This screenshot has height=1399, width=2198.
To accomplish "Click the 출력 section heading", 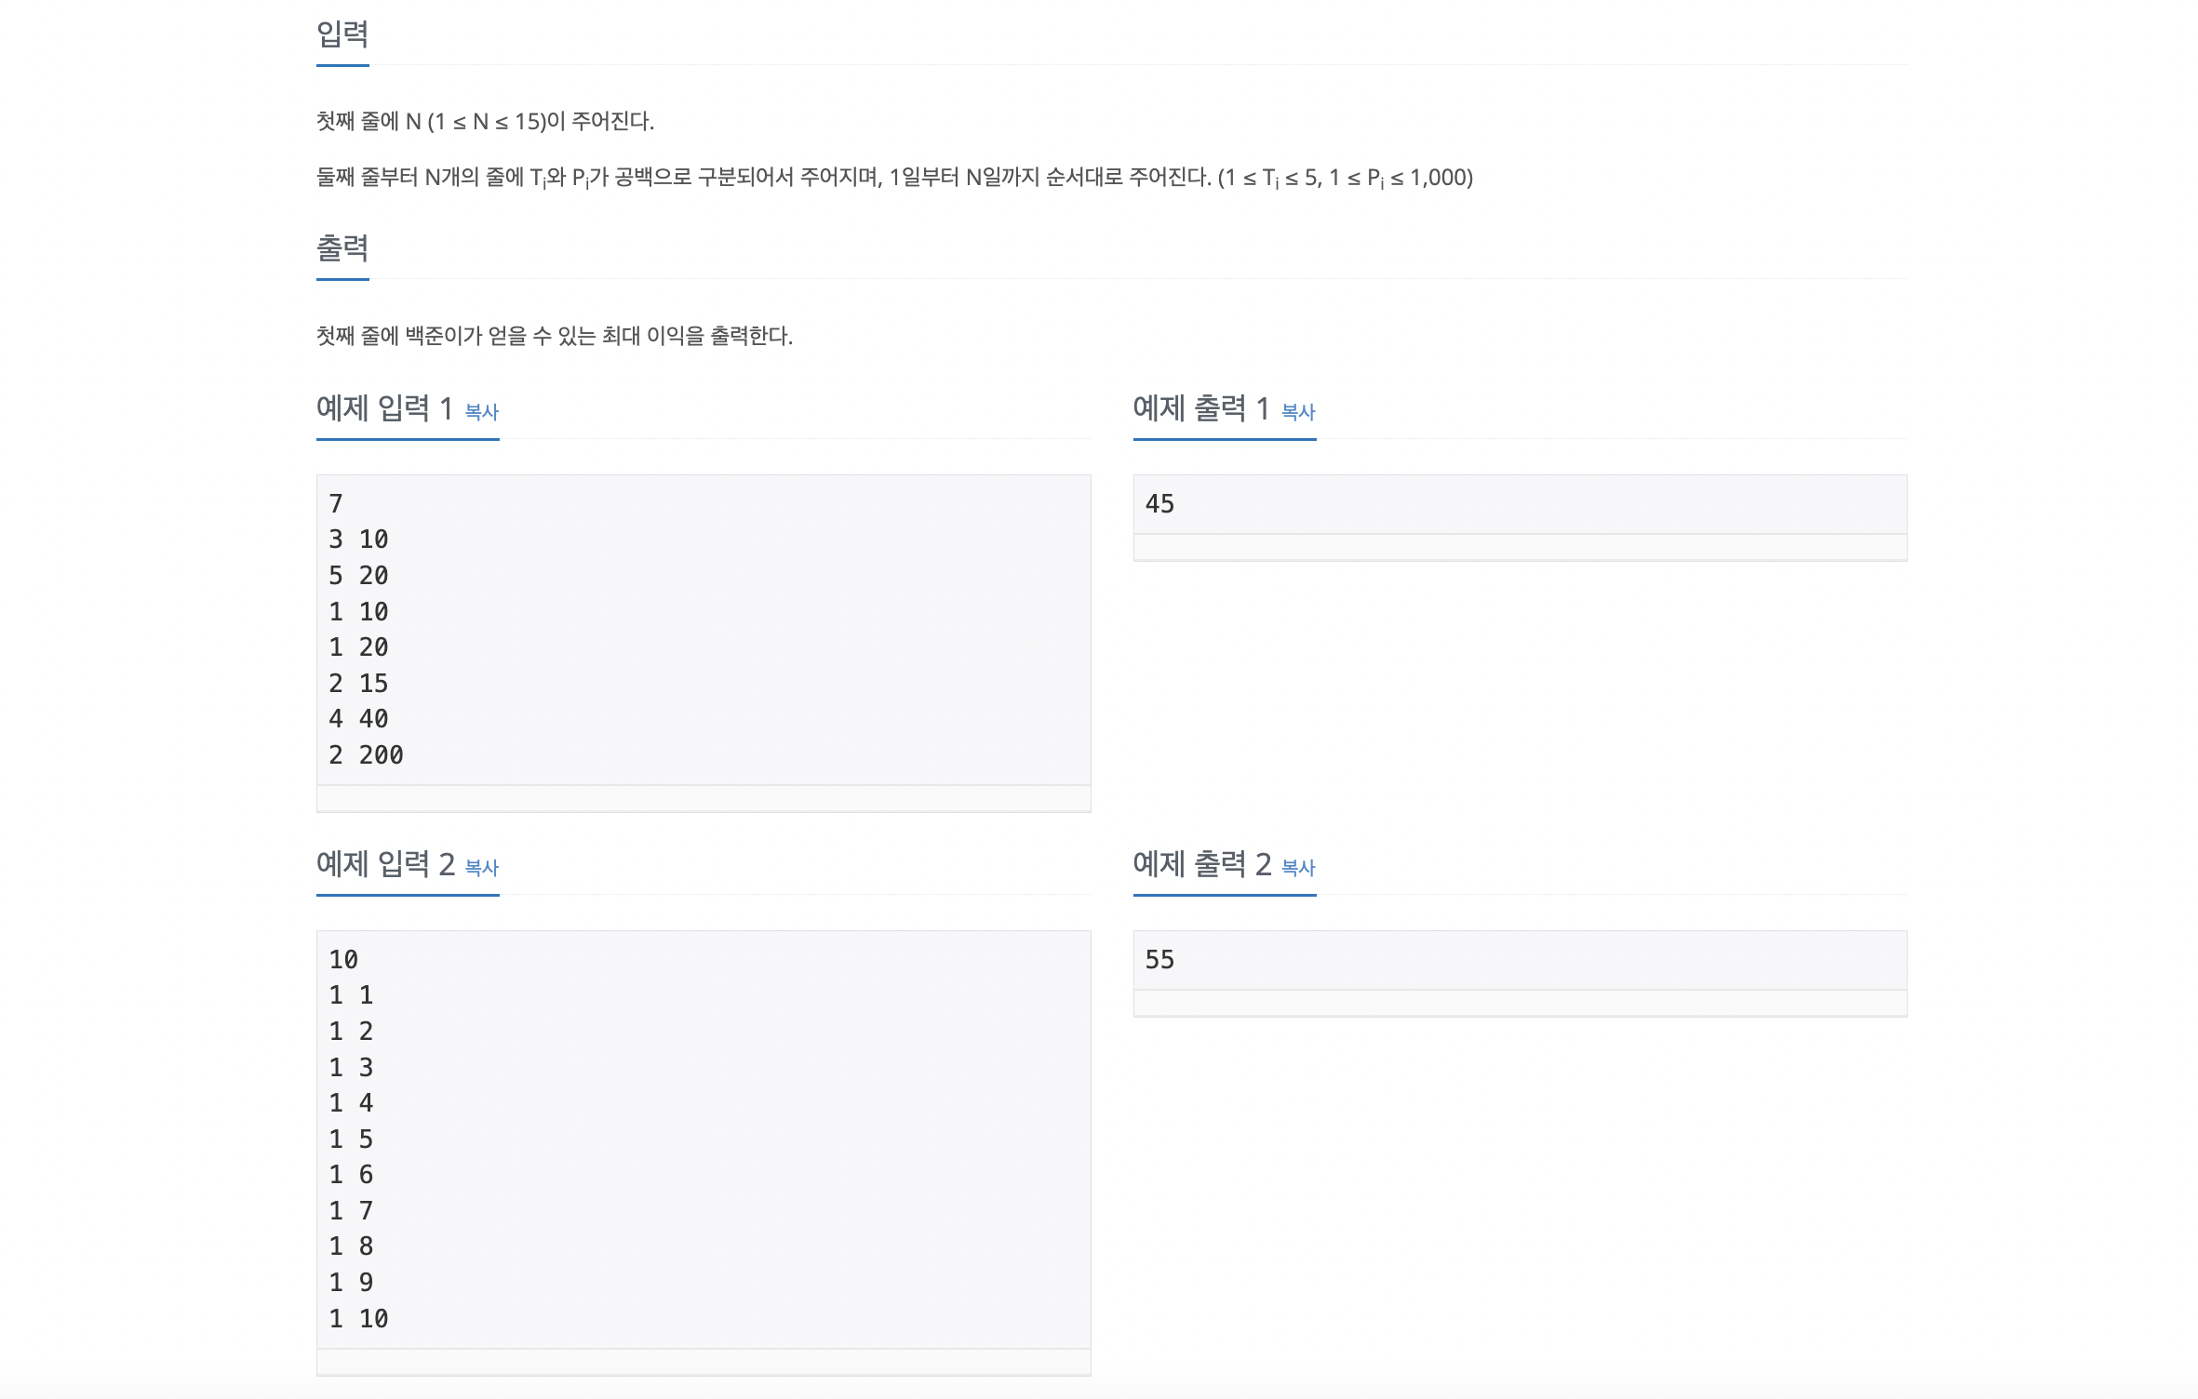I will coord(342,248).
